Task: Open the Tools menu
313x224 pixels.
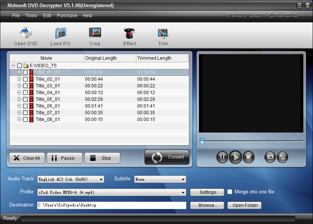Action: coord(31,16)
